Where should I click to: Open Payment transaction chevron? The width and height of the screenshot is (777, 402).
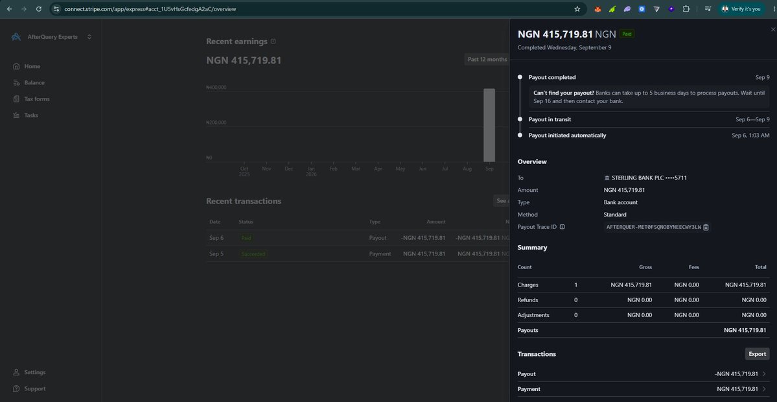[764, 389]
